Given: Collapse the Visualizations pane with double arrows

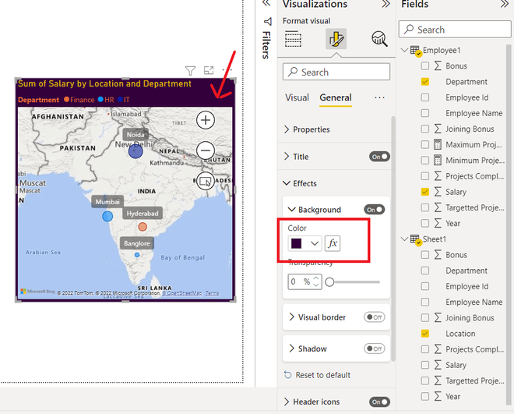Looking at the screenshot, I should click(x=386, y=4).
